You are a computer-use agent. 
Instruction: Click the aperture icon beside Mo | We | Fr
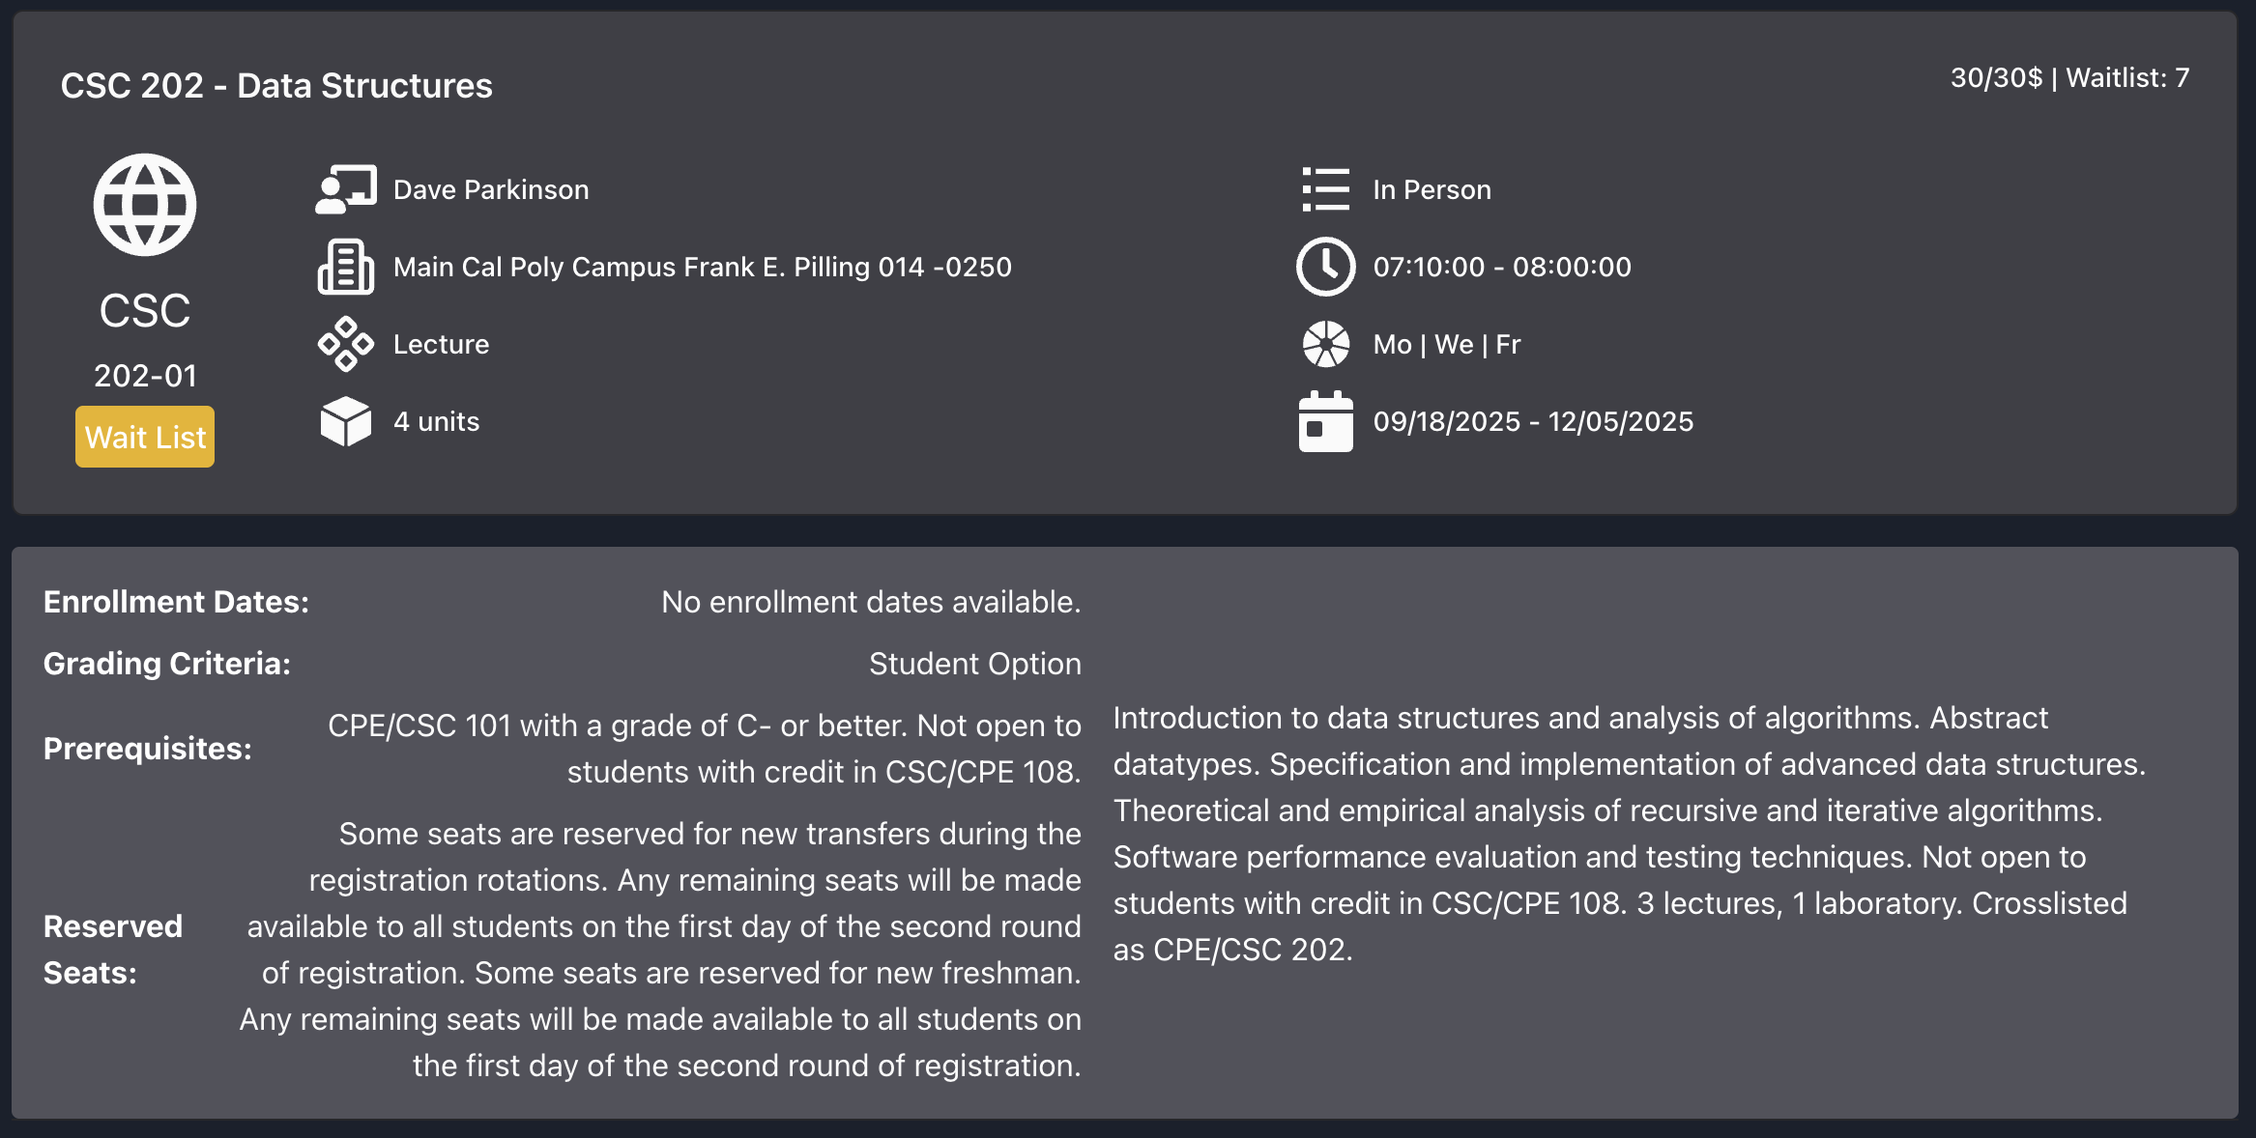coord(1325,344)
